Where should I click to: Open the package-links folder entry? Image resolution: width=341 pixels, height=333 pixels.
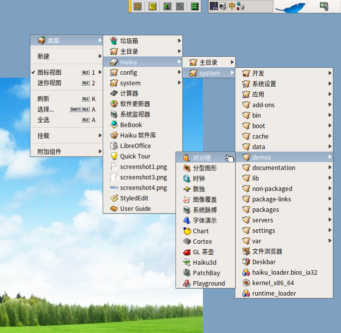(x=284, y=199)
